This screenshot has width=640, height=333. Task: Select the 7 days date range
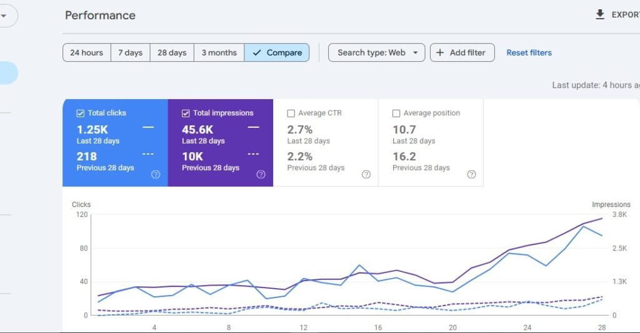click(x=130, y=53)
